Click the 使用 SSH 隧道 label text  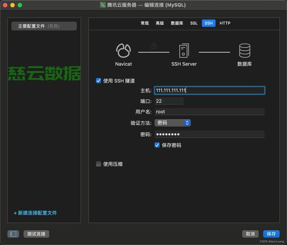pos(119,81)
